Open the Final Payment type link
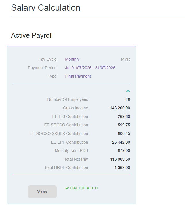Viewport: 185px width, 209px height. 78,76
